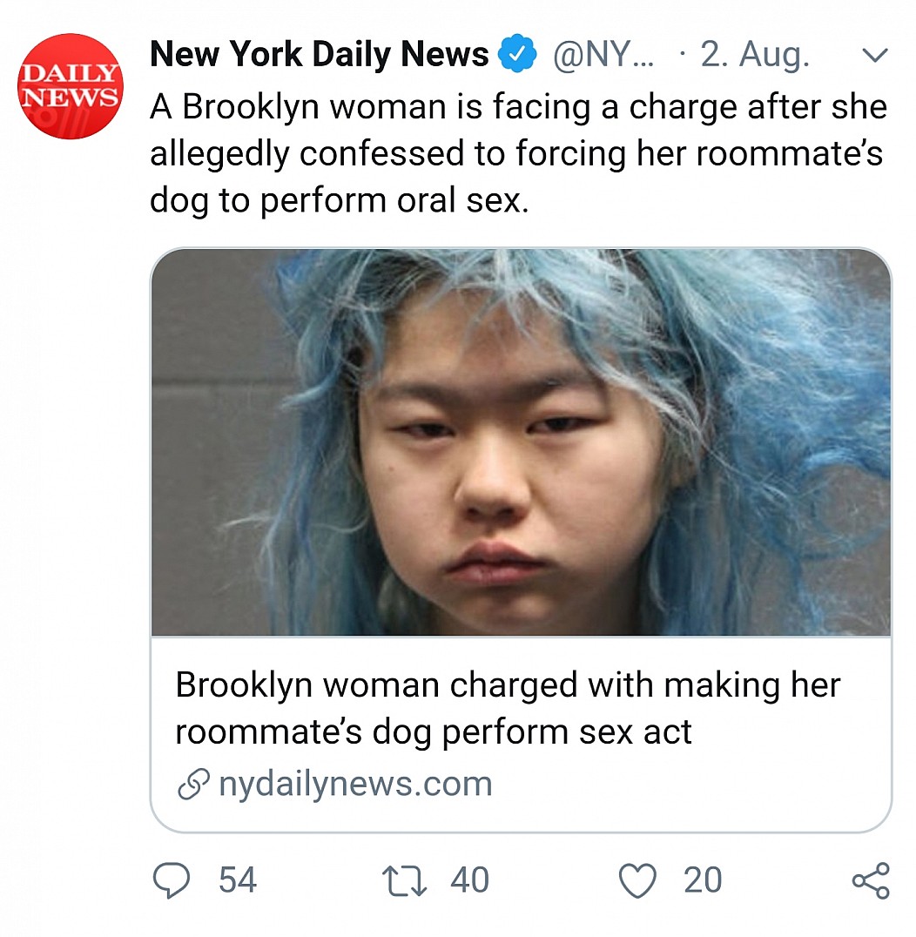The width and height of the screenshot is (916, 937).
Task: Click the truncated @NY... handle
Action: (603, 54)
